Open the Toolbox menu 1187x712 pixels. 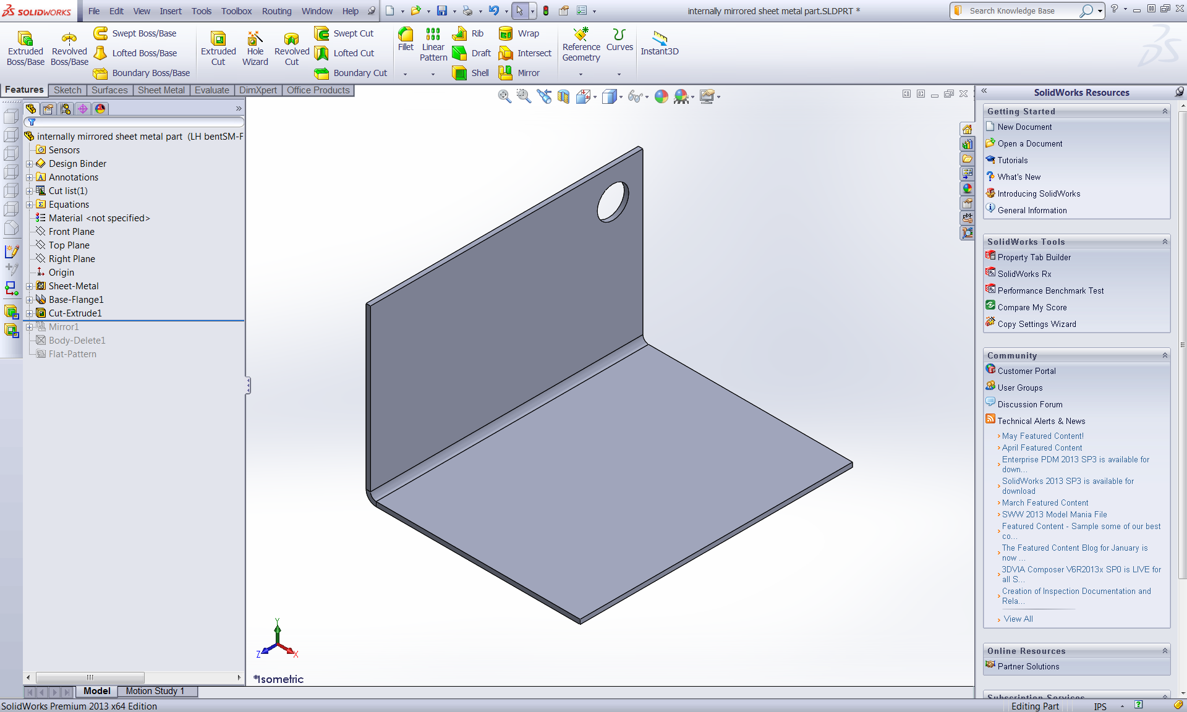[x=237, y=11]
